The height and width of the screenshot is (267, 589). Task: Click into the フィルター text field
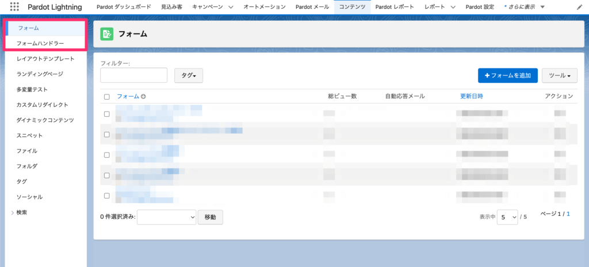[x=133, y=75]
